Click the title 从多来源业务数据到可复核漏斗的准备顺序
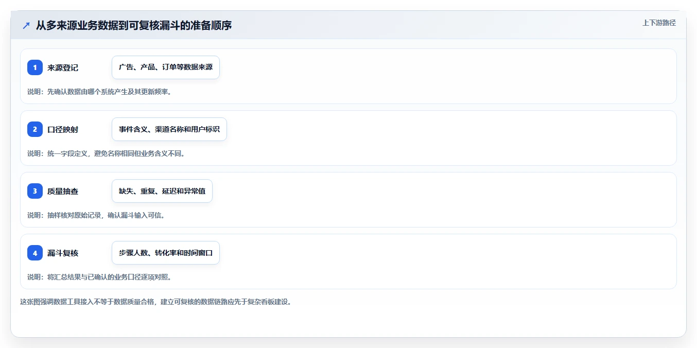 pyautogui.click(x=134, y=25)
